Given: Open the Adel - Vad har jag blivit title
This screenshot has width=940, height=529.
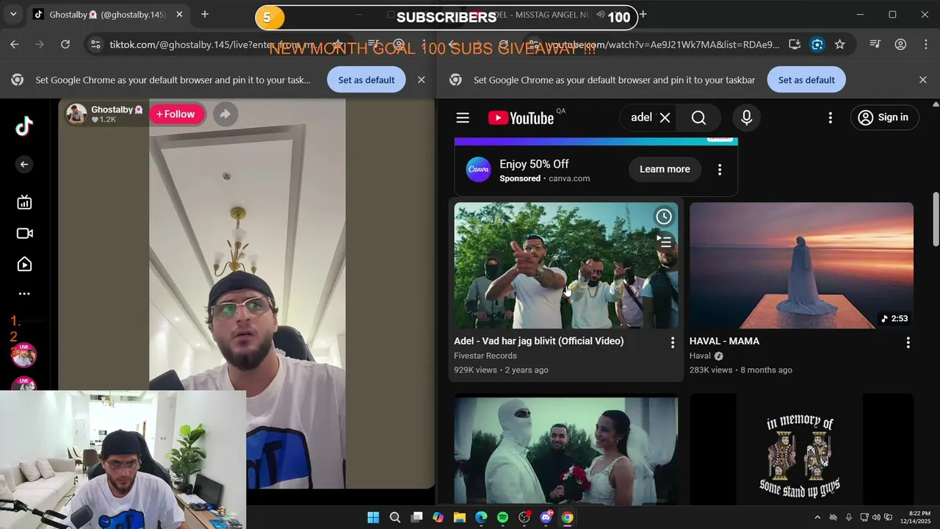Looking at the screenshot, I should pyautogui.click(x=539, y=341).
